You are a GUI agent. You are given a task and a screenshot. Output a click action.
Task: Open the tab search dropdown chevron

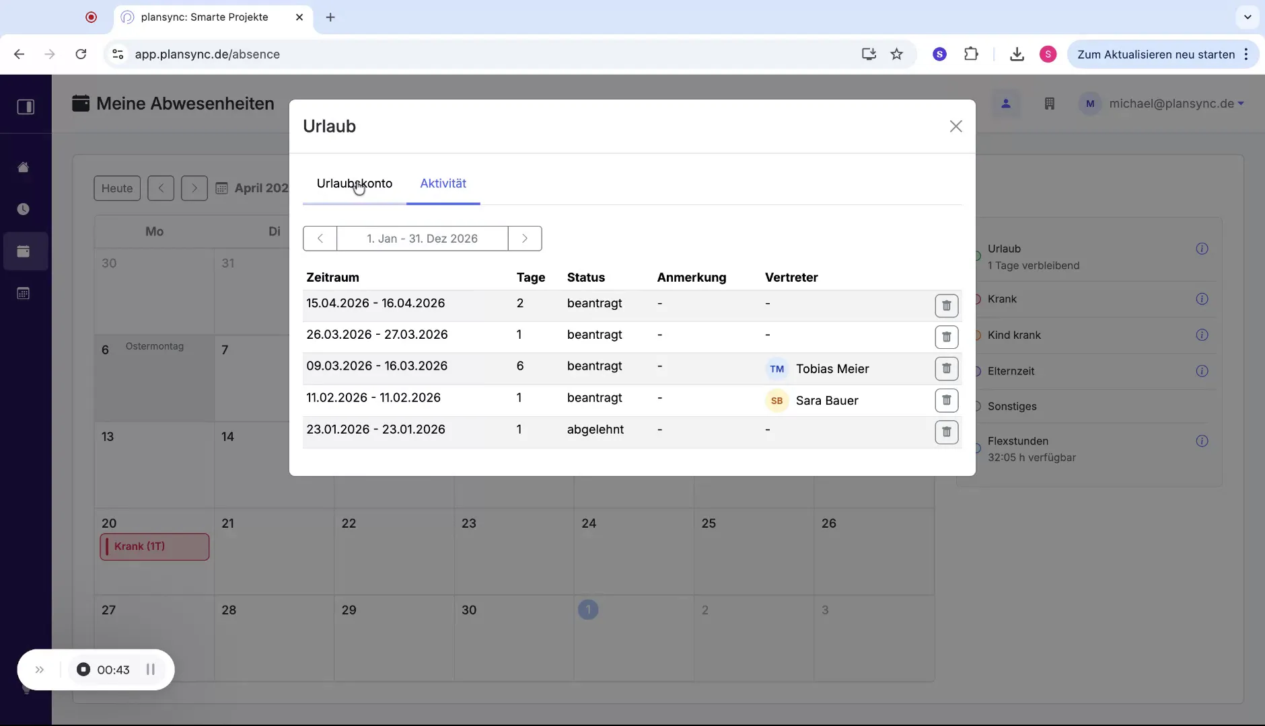tap(1247, 17)
